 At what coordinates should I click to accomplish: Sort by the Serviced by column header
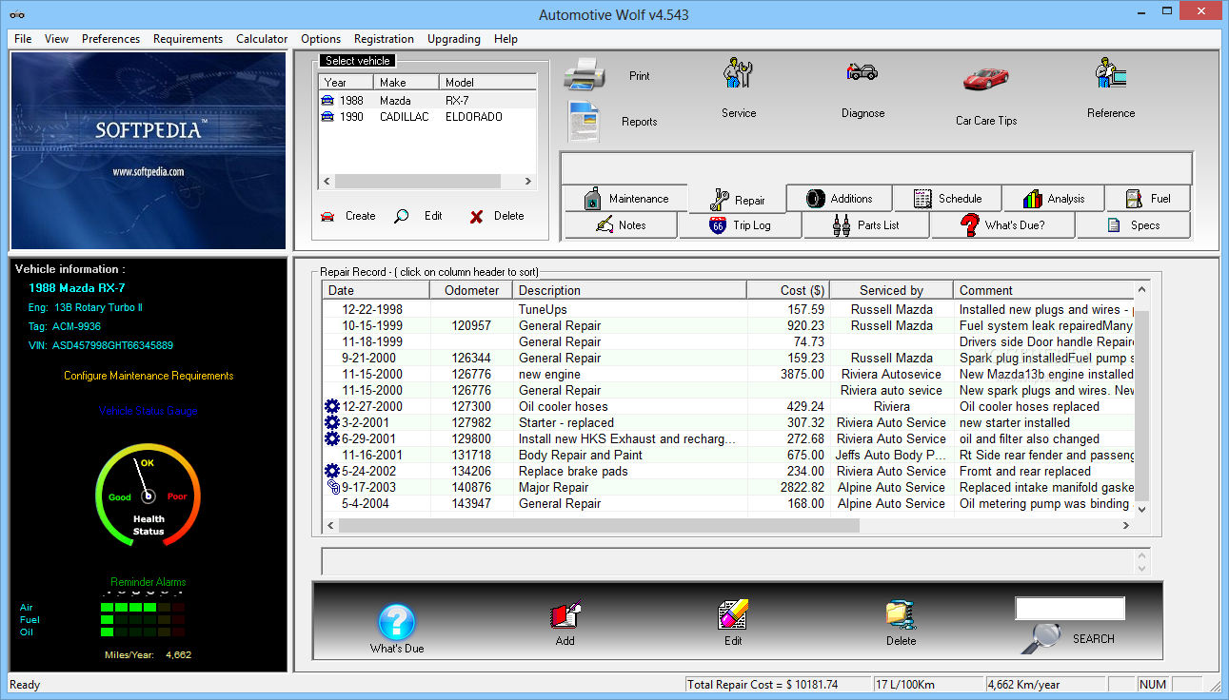(891, 290)
